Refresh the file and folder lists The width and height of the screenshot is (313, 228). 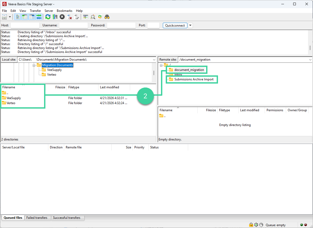(48, 17)
